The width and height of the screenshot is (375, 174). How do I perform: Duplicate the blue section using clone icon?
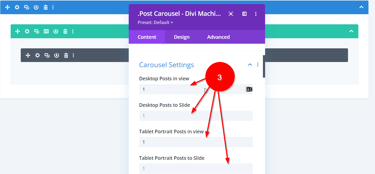pos(26,7)
